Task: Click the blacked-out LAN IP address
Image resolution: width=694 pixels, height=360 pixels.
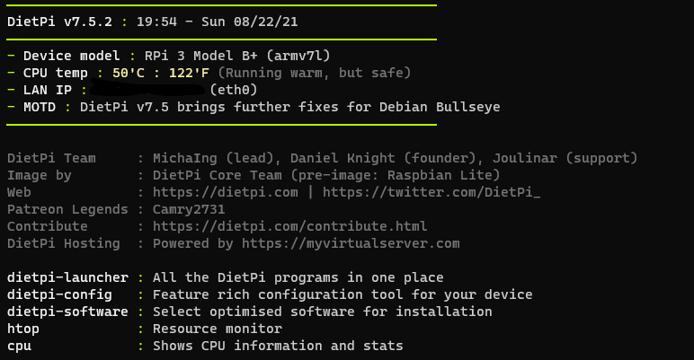Action: (x=148, y=89)
